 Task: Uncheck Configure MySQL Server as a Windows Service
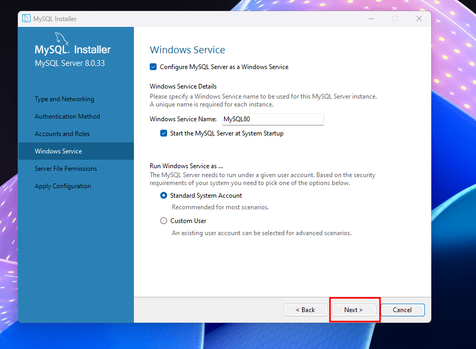(153, 67)
